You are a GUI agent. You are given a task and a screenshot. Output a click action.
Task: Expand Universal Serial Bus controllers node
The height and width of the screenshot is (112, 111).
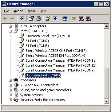click(10, 100)
